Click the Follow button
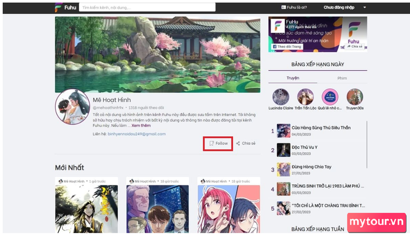 (218, 143)
